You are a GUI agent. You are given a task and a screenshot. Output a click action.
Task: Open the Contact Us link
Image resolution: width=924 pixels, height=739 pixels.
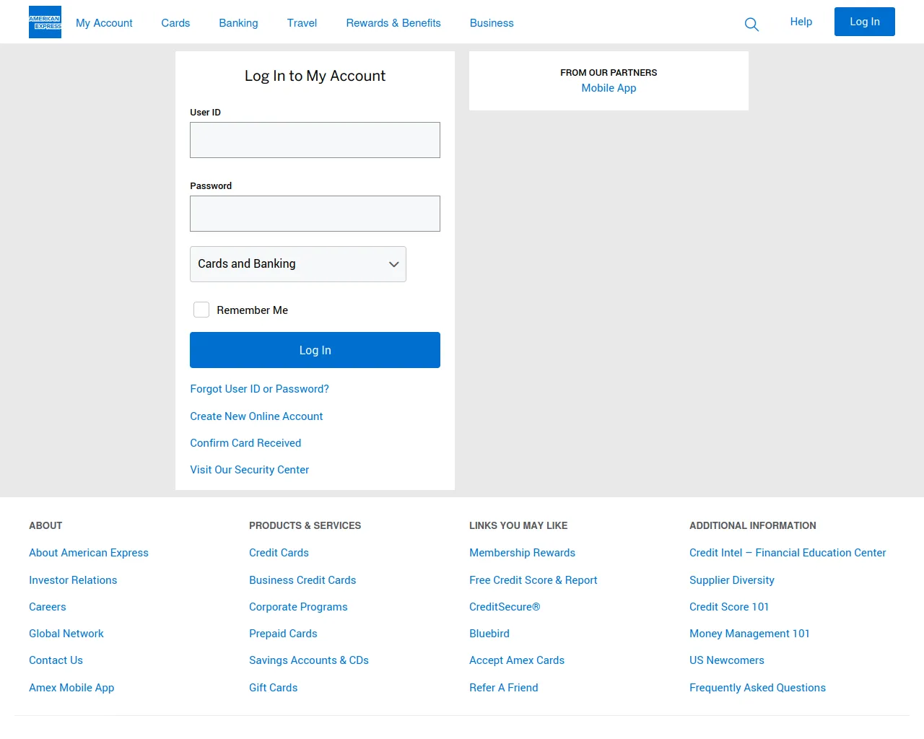56,660
